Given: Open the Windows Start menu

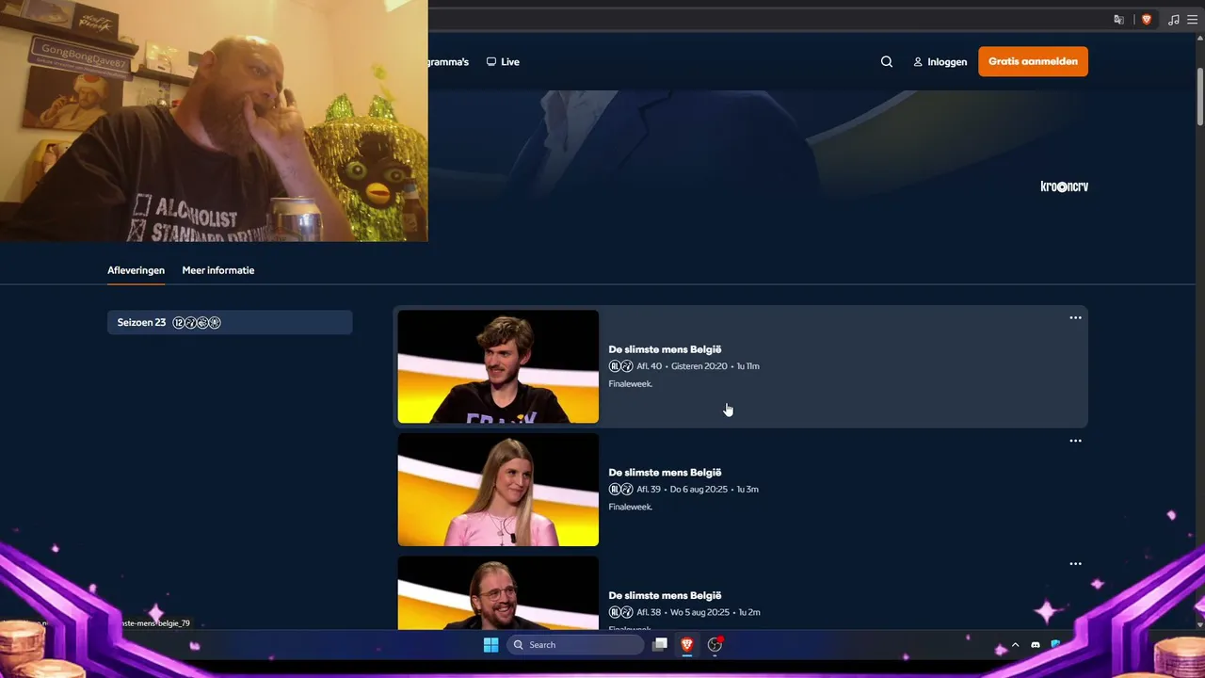Looking at the screenshot, I should [490, 645].
